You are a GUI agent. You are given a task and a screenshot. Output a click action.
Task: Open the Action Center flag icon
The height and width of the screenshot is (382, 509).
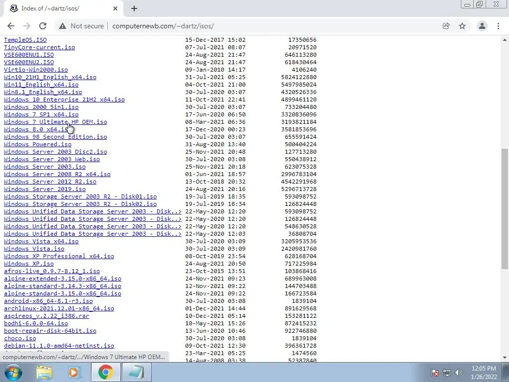coord(435,373)
